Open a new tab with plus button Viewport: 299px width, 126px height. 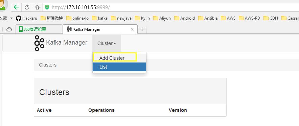[x=142, y=29]
